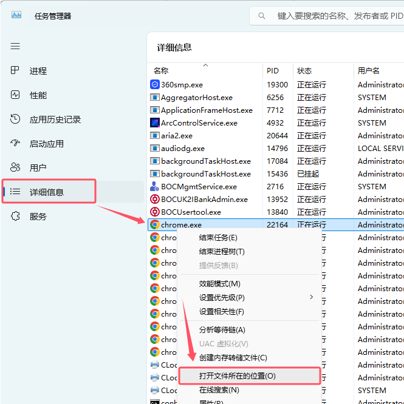Open the 启动应用 startup apps icon
This screenshot has height=404, width=404.
pos(15,144)
